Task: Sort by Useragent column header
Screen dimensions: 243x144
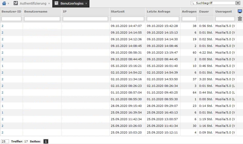Action: coord(223,12)
